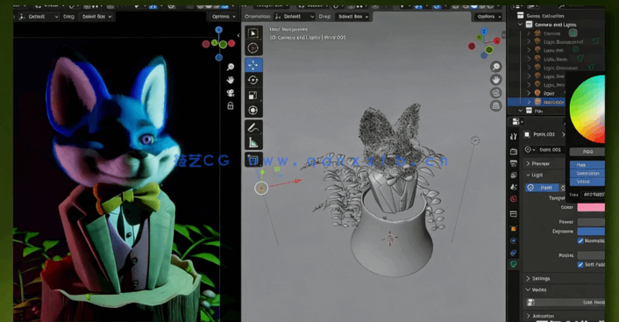Open left viewport Select Box drag dropdown
Screen dimensions: 619x322
pos(96,17)
